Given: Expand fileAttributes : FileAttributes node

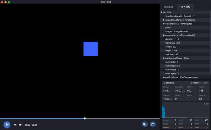Looking at the screenshot, I should [x=164, y=24].
